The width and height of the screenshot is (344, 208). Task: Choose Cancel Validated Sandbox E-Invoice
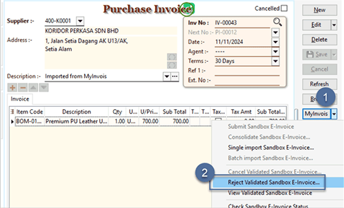(275, 172)
